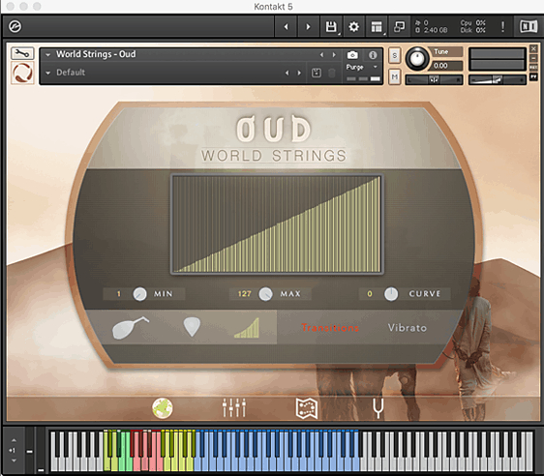Open the tuning fork page icon
The width and height of the screenshot is (544, 476).
378,408
